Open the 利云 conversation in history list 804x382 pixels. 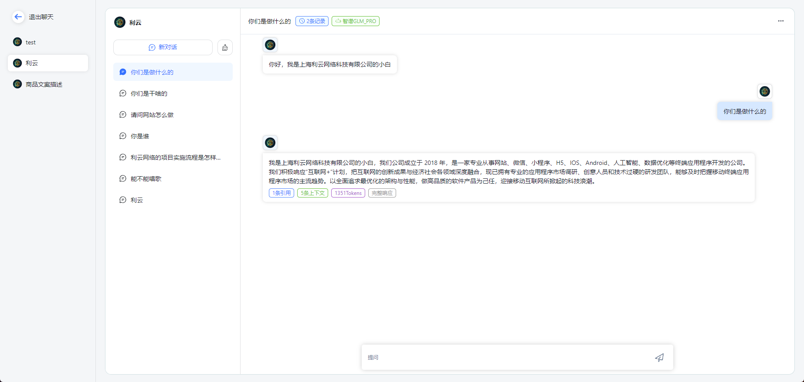point(173,200)
